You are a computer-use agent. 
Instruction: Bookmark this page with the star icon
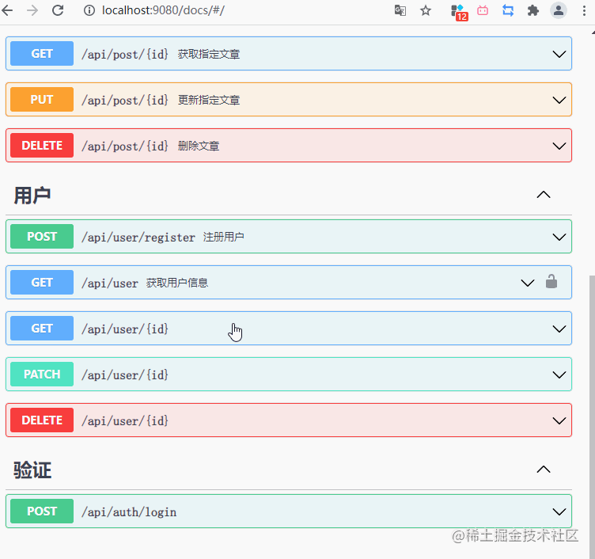point(426,10)
